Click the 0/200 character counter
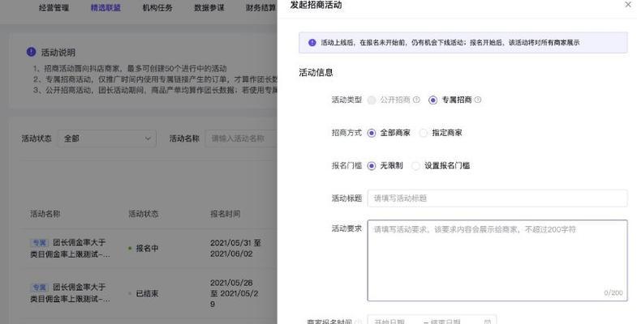The height and width of the screenshot is (324, 637). pos(613,292)
